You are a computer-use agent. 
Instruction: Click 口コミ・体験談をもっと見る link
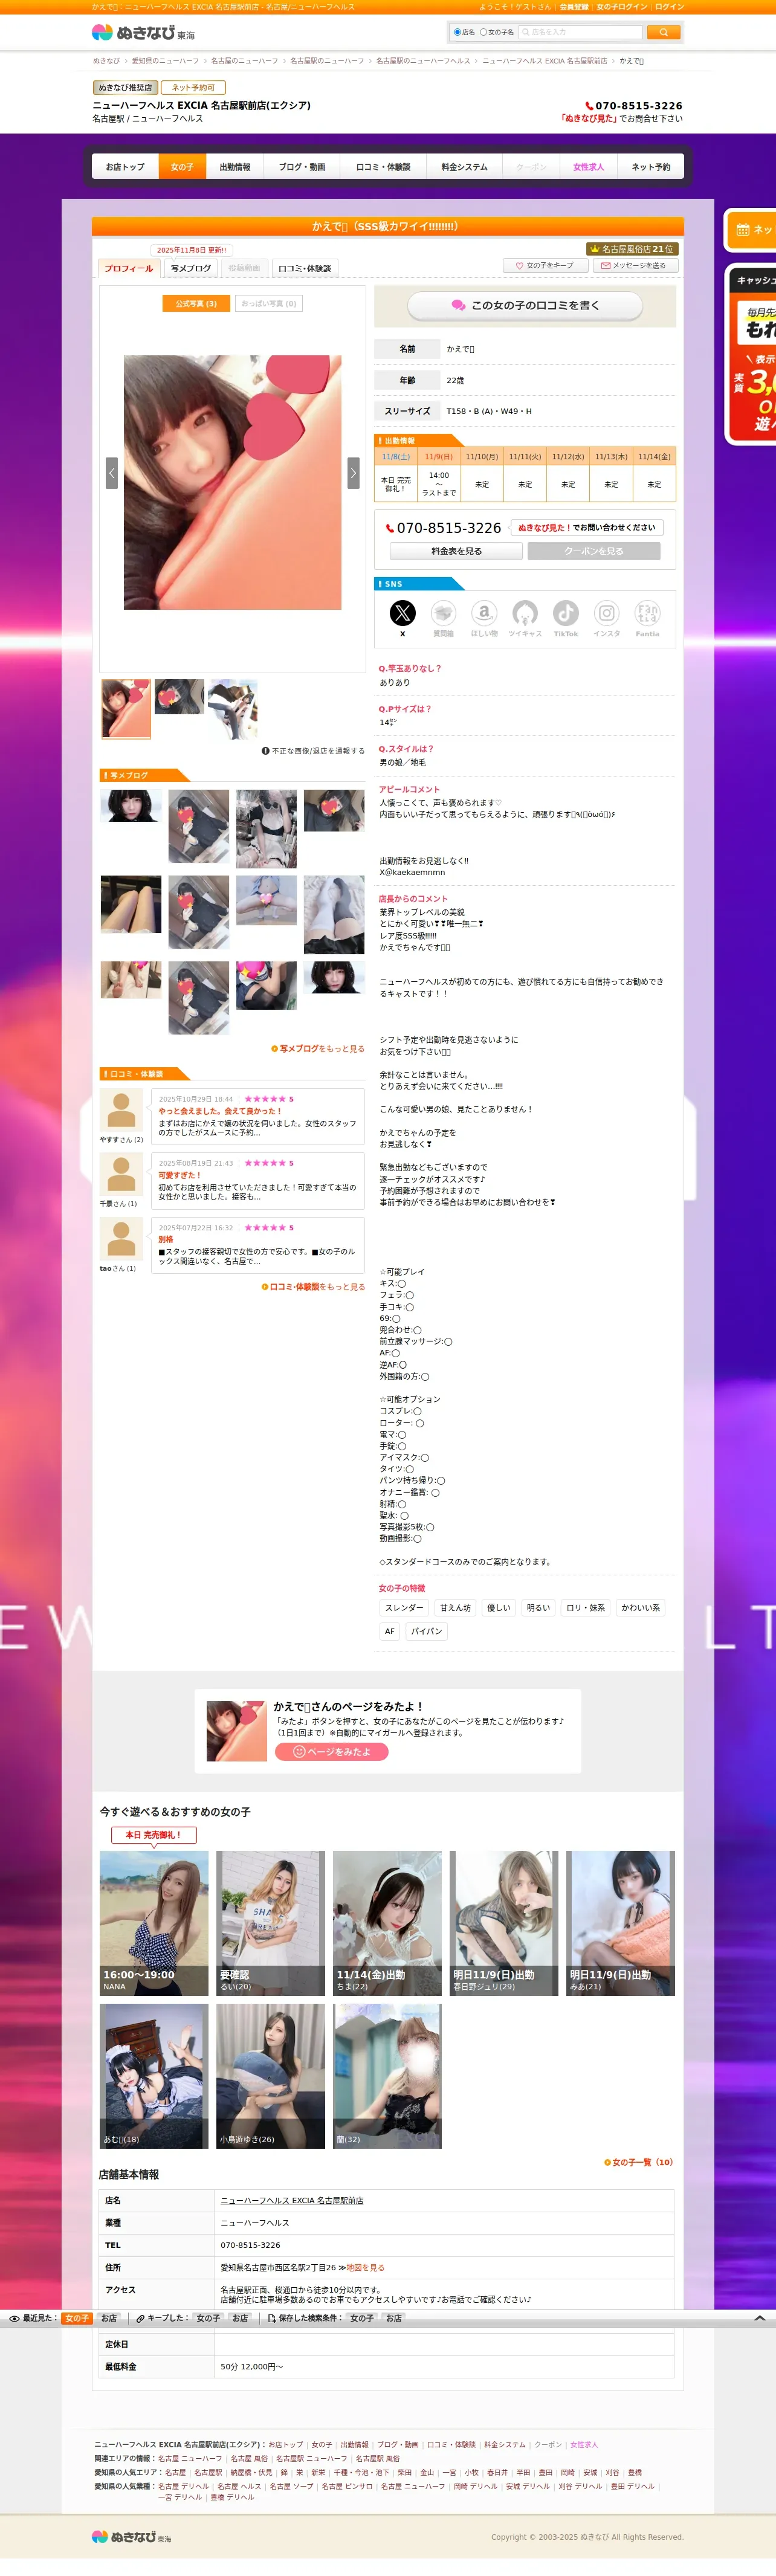click(313, 1287)
